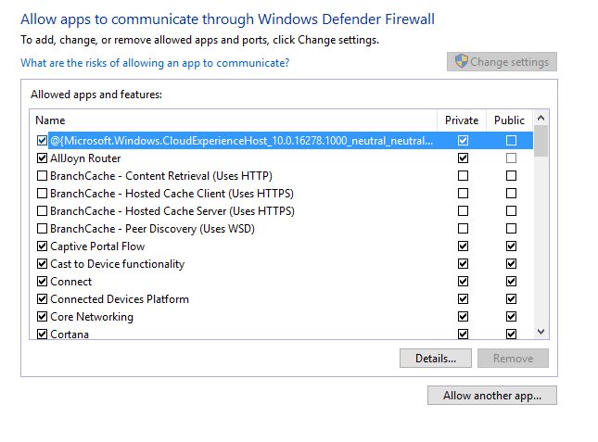Select BranchCache - Hosted Cache Client (Uses HTTPS)

(x=172, y=193)
